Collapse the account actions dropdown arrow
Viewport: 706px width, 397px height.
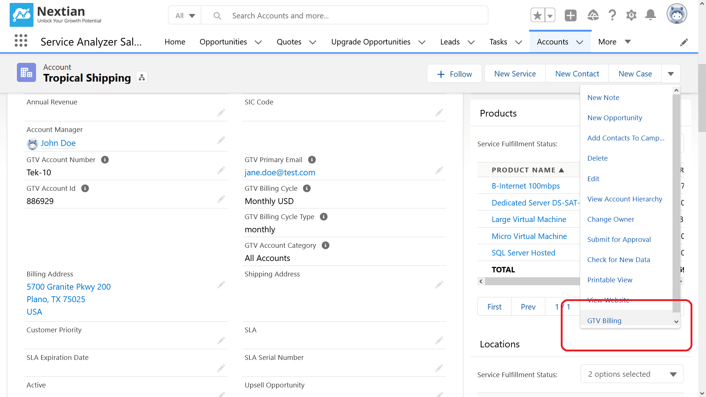point(671,74)
